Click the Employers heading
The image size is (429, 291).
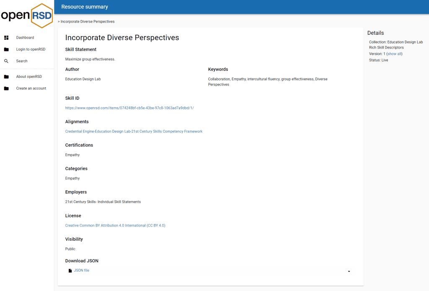click(76, 192)
